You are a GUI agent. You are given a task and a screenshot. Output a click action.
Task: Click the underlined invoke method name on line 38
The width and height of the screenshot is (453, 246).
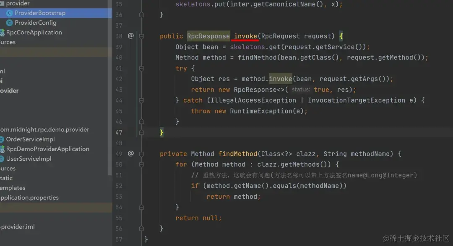click(x=245, y=36)
